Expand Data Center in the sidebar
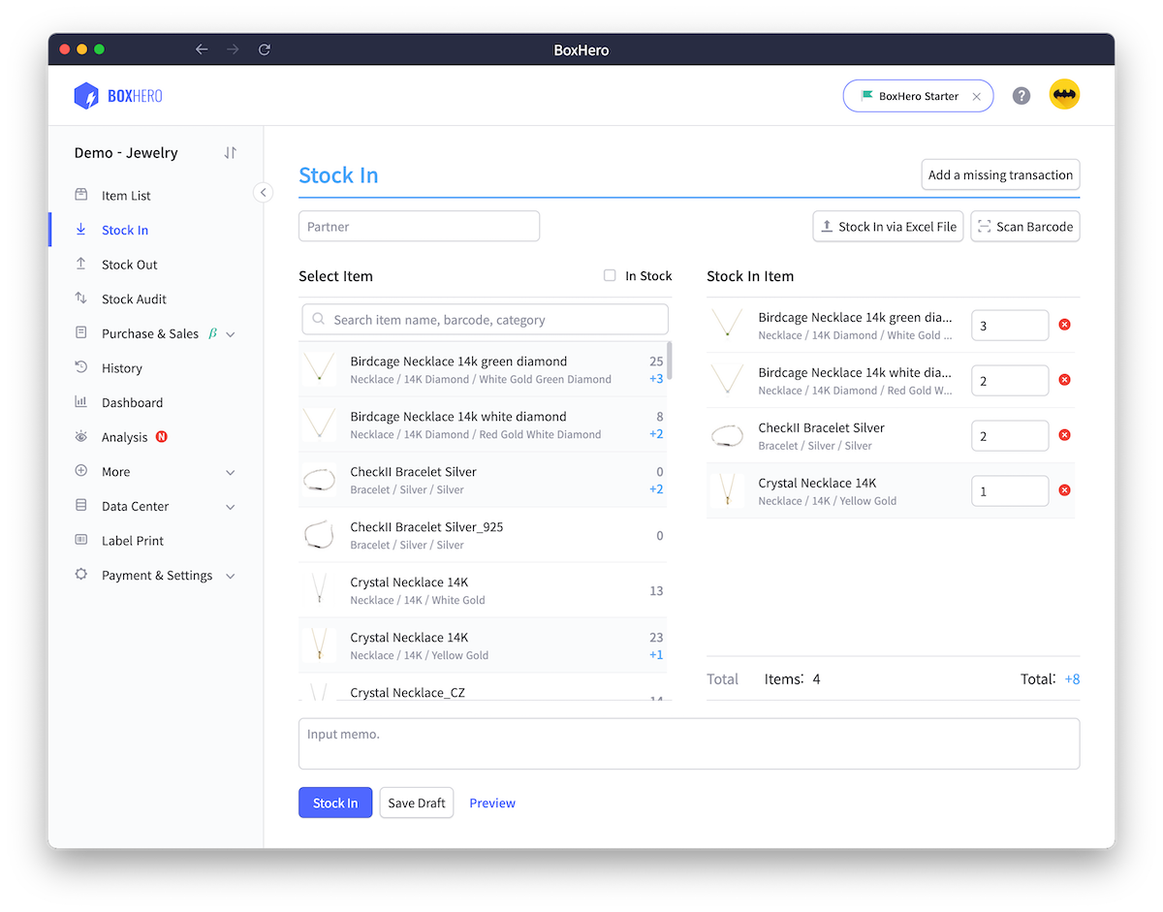Screen dimensions: 1163x912 tap(136, 506)
